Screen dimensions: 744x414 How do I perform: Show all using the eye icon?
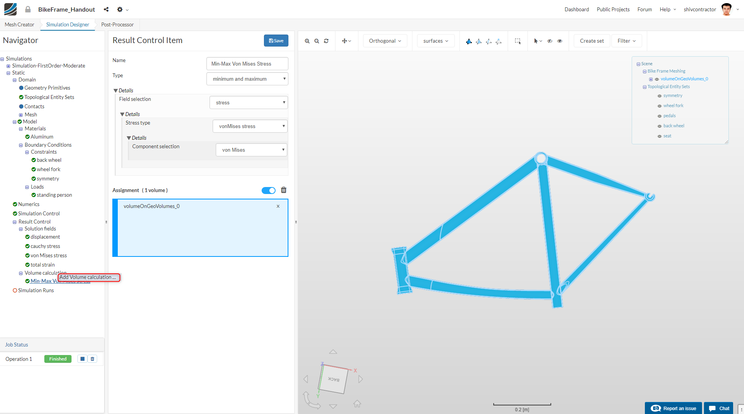tap(560, 41)
